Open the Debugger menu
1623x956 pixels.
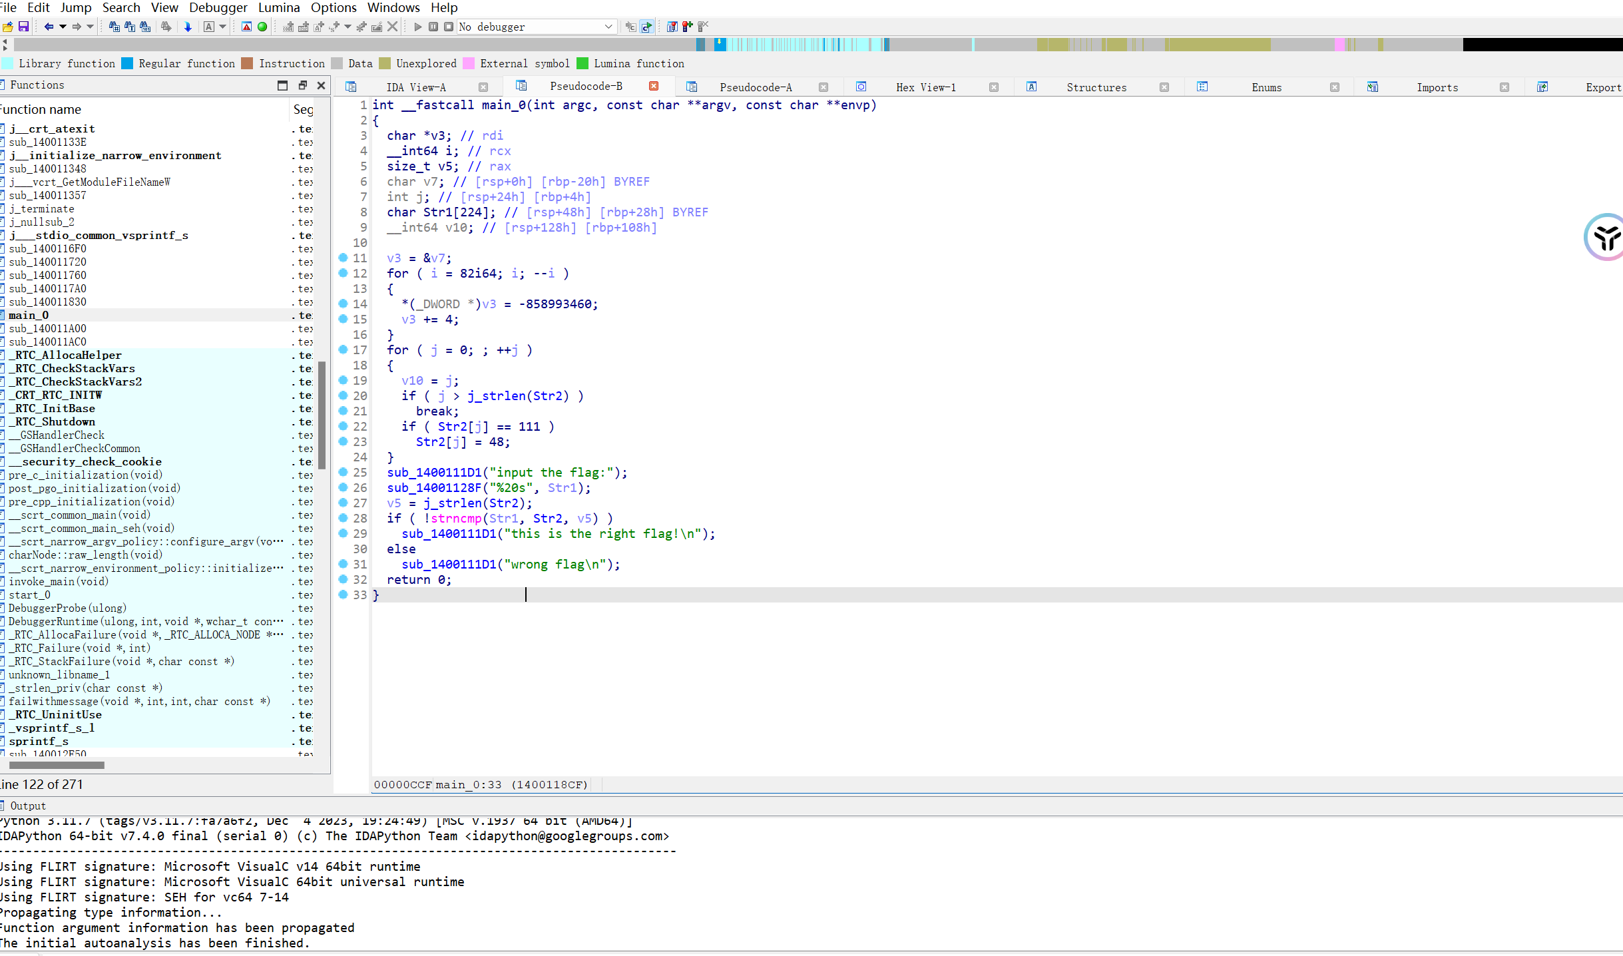(218, 7)
